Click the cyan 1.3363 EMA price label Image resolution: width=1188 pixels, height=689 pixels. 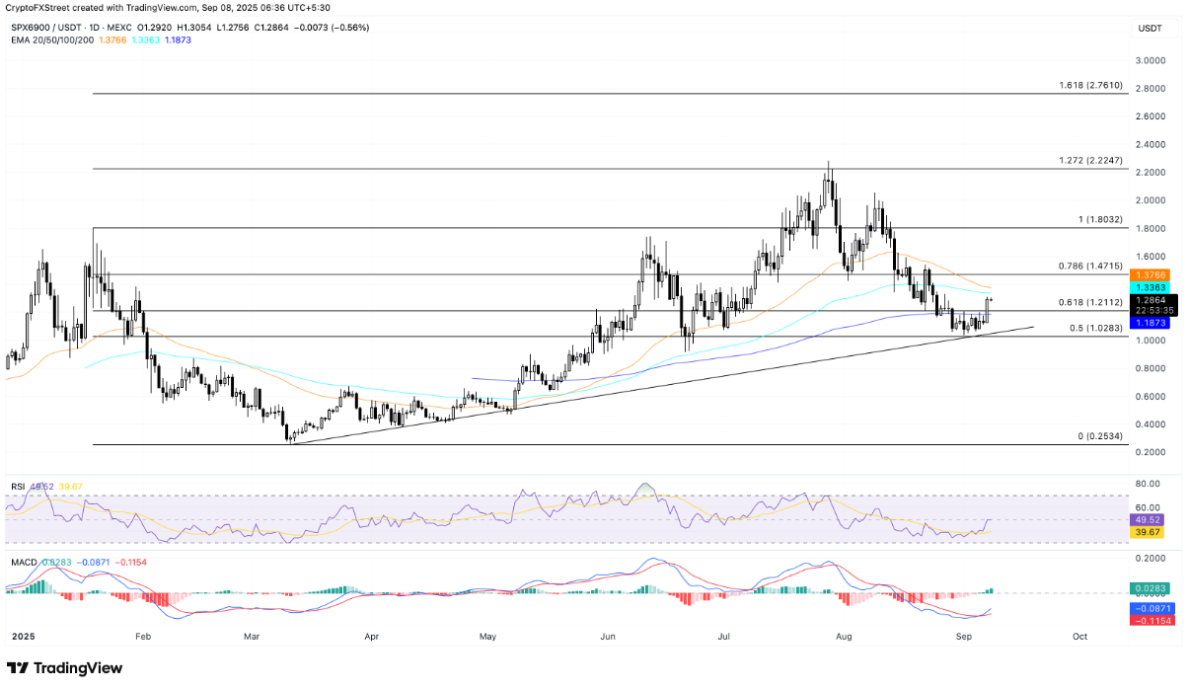[1150, 286]
